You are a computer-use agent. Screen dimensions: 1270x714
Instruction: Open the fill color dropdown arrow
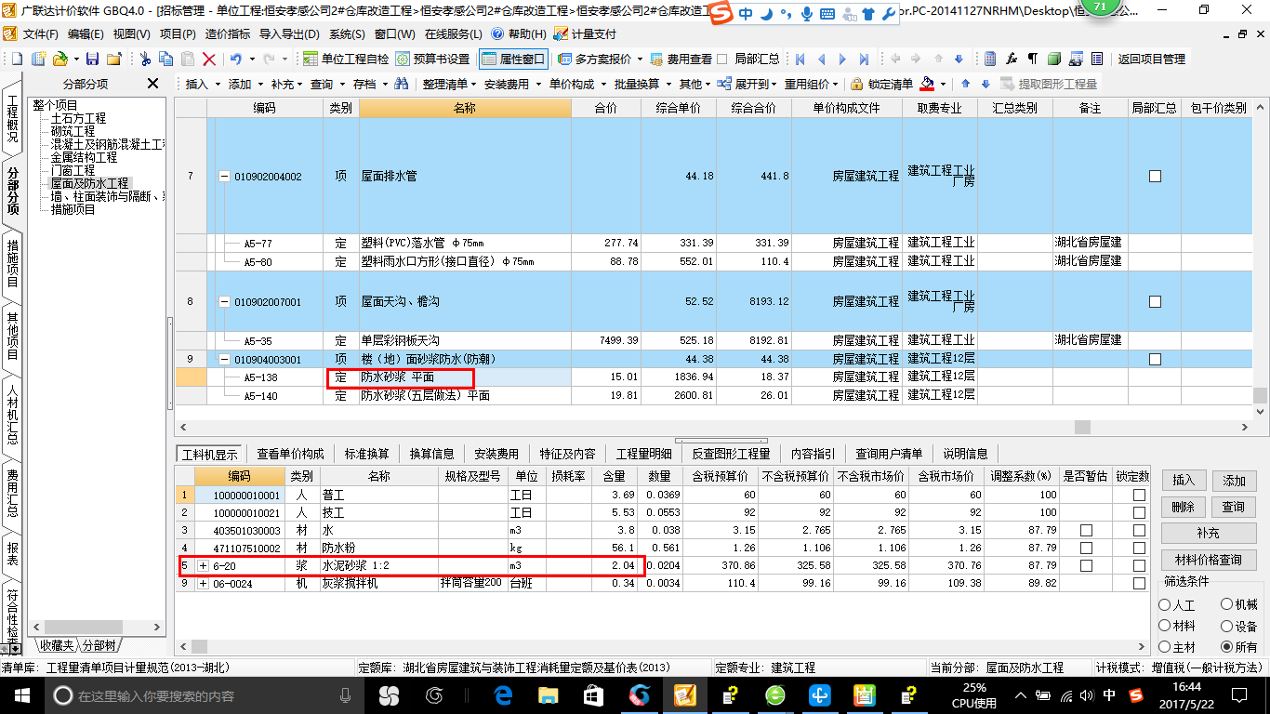tap(942, 84)
